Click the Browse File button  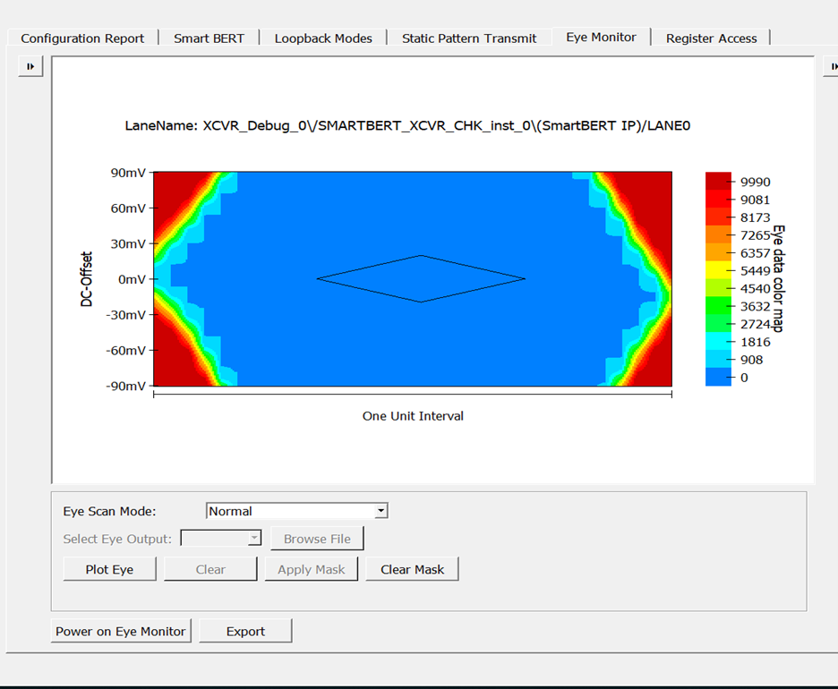point(317,539)
